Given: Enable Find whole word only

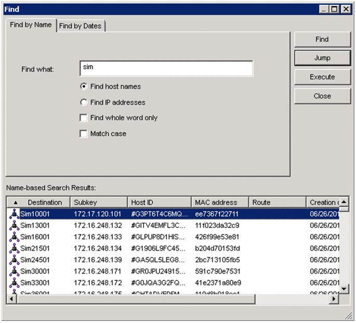Looking at the screenshot, I should click(84, 118).
